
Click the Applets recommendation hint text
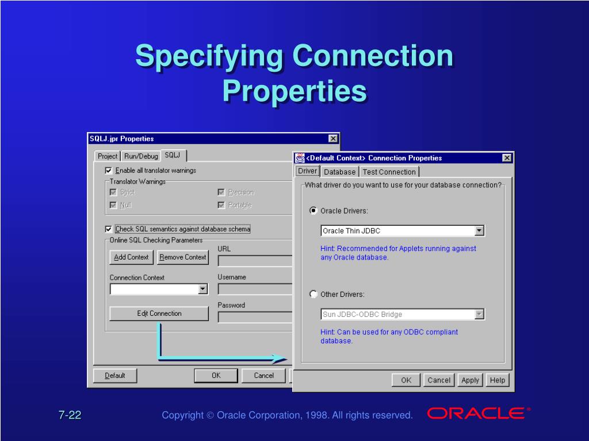(x=398, y=253)
